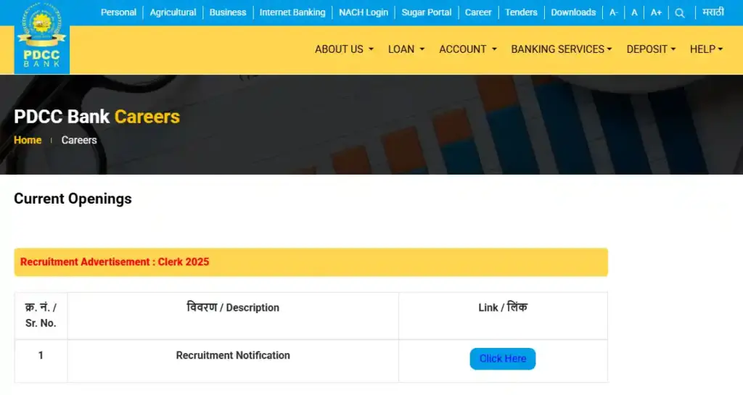
Task: Expand the LOAN dropdown menu
Action: 406,49
